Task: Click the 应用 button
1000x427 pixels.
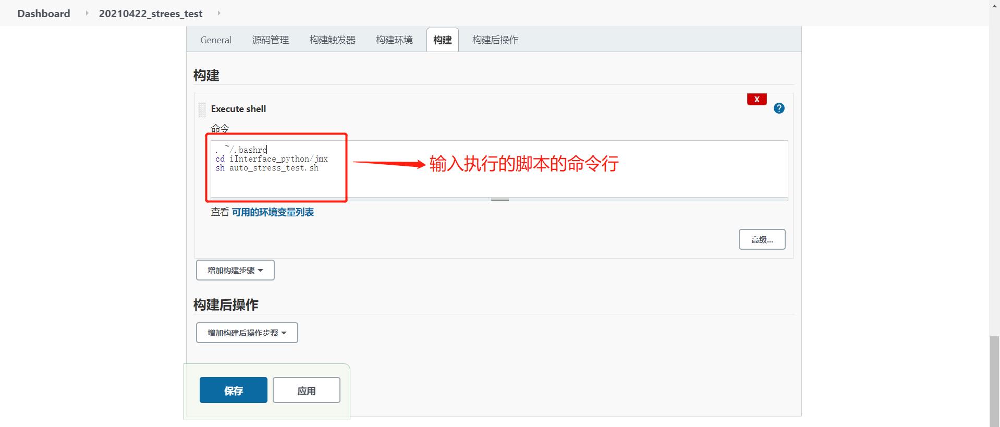Action: coord(307,390)
